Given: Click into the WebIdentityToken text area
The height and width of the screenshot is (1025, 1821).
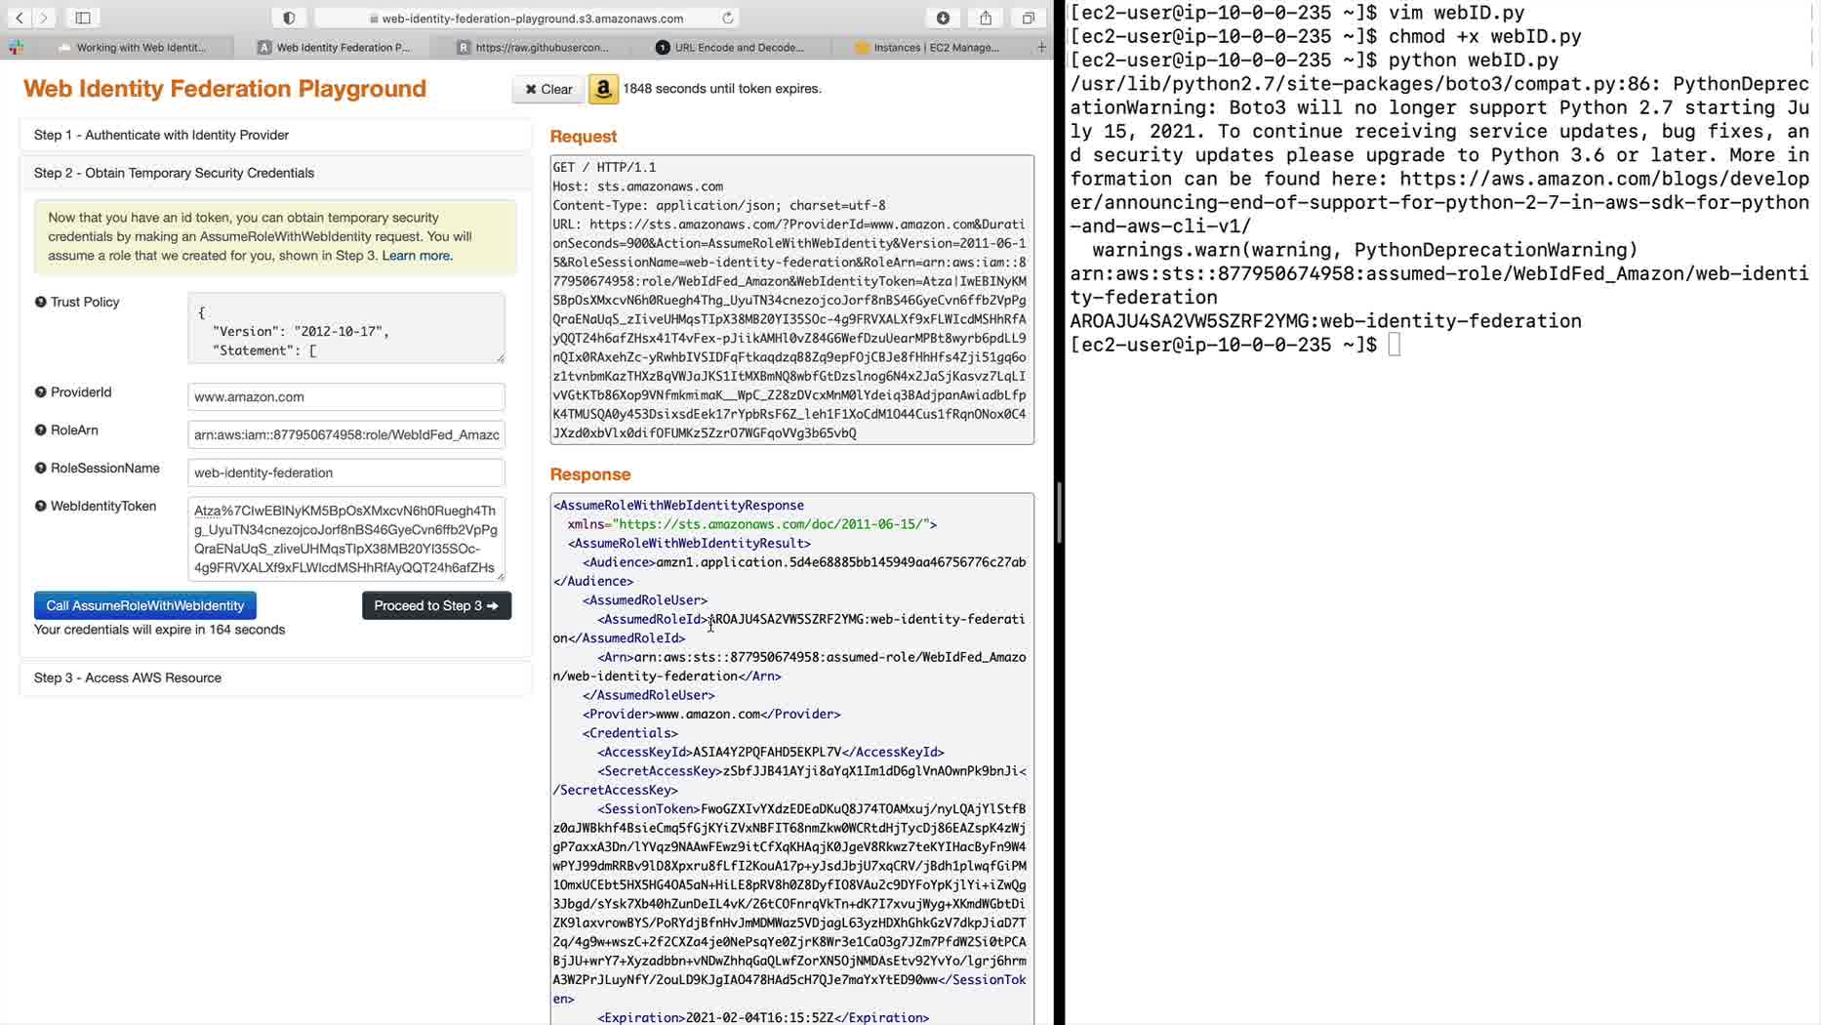Looking at the screenshot, I should coord(346,539).
